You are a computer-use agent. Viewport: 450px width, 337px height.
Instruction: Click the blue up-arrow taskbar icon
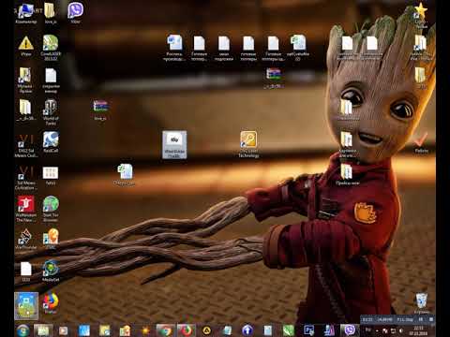pos(247,330)
